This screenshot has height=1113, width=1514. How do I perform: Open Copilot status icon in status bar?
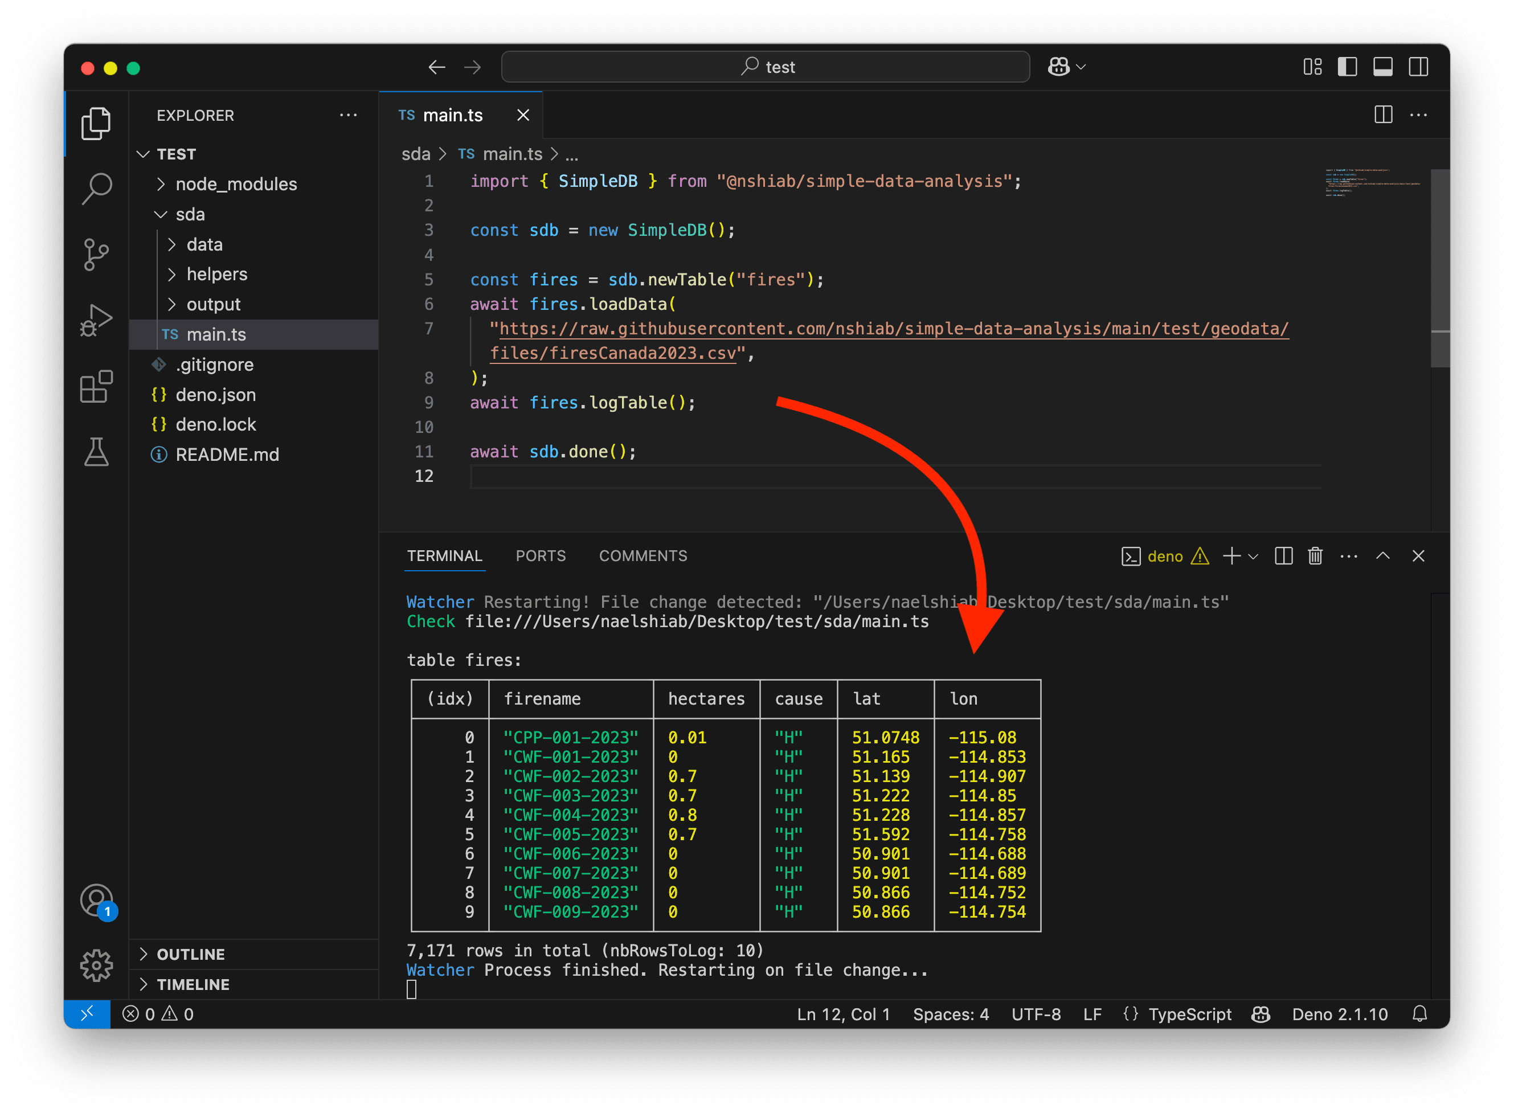click(x=1261, y=1014)
